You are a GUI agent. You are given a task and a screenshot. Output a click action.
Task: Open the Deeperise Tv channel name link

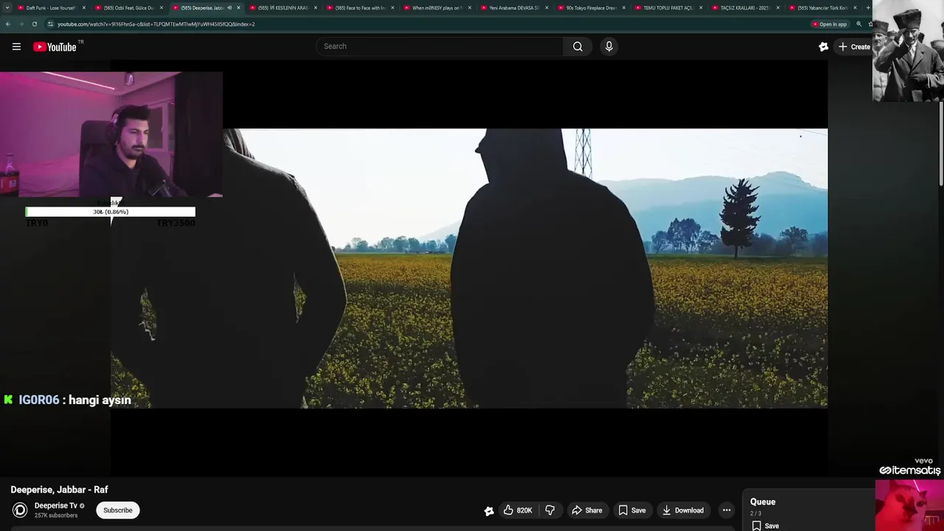coord(55,506)
